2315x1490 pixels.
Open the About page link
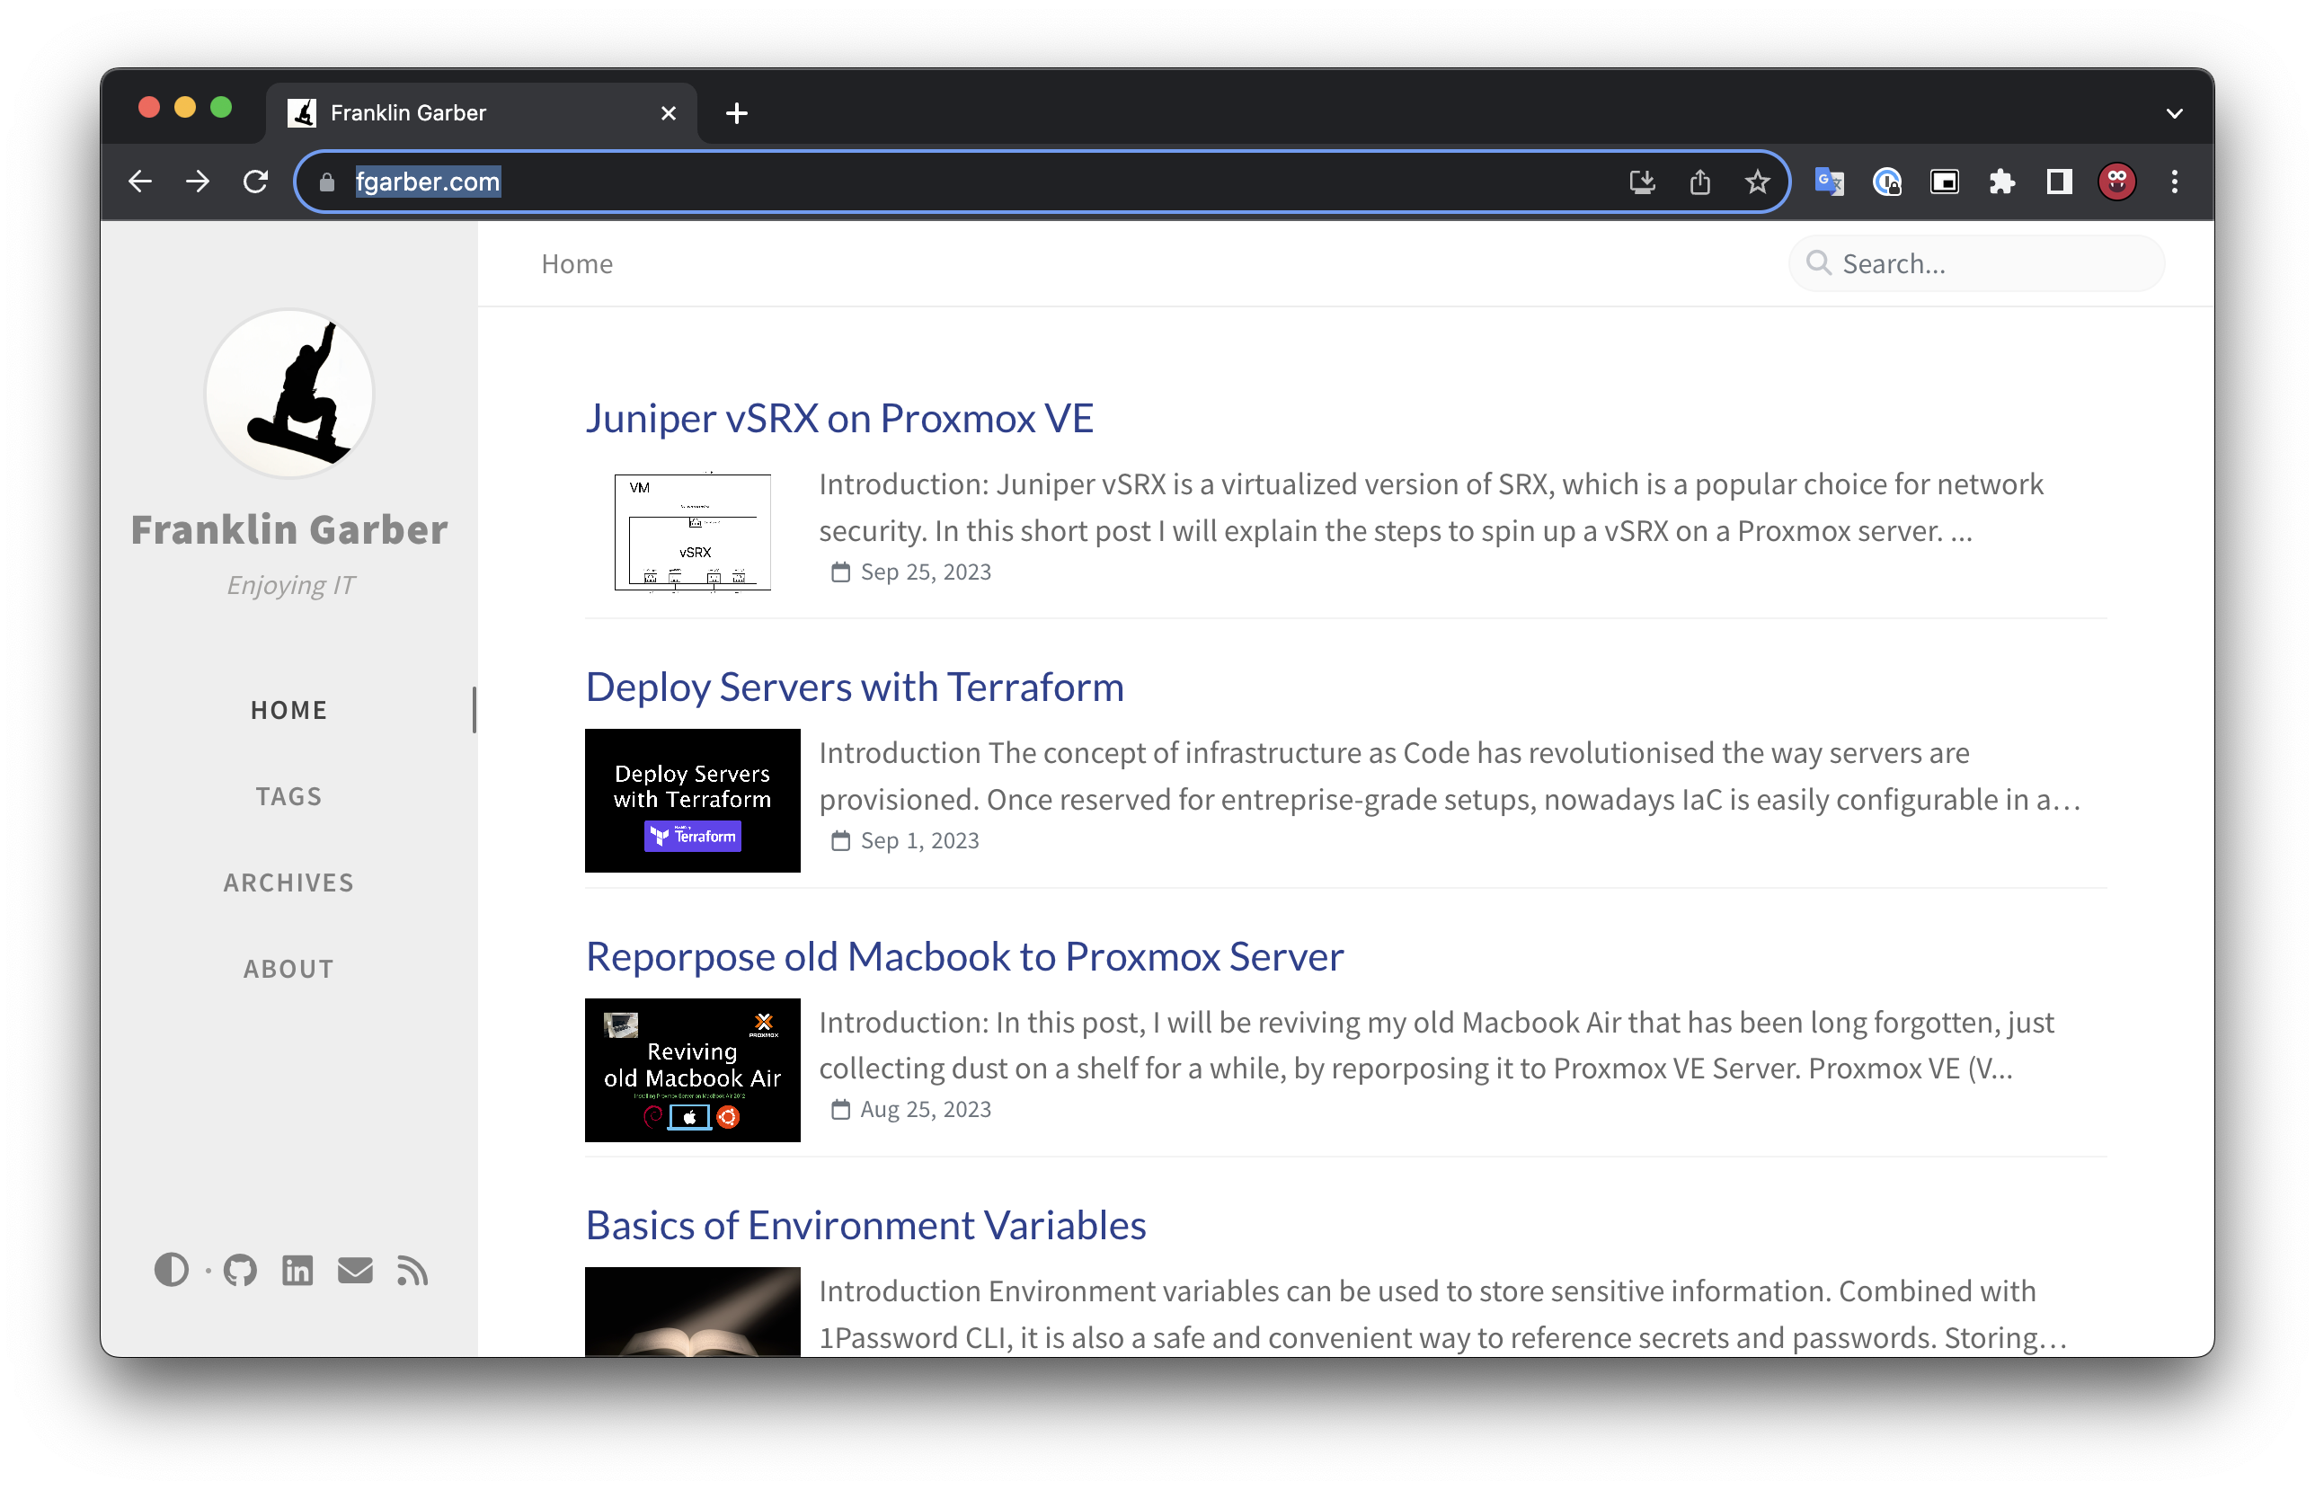click(x=288, y=969)
